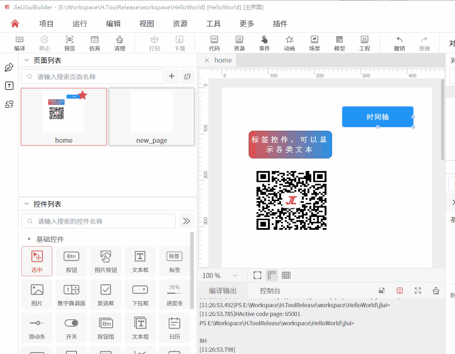Open the 工程 (project) toolbar item
Image resolution: width=455 pixels, height=354 pixels.
tap(365, 43)
